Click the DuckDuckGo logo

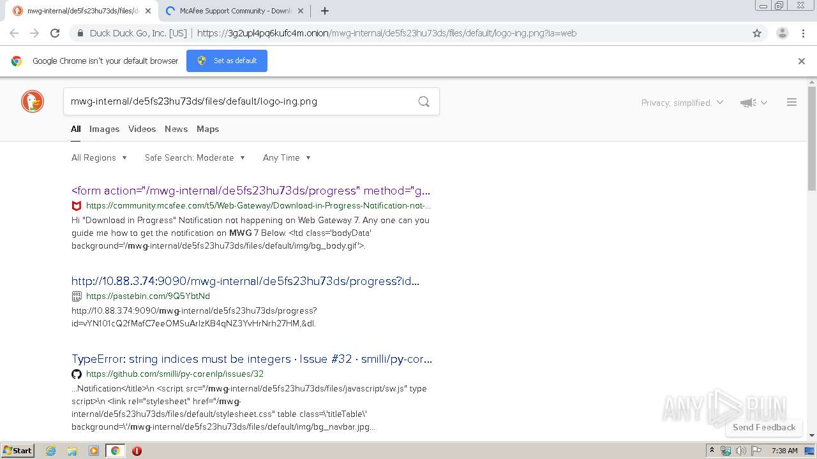click(x=33, y=102)
